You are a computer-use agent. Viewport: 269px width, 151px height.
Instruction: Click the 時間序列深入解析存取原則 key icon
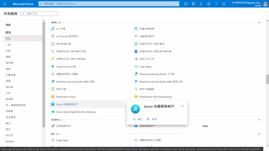click(53, 59)
